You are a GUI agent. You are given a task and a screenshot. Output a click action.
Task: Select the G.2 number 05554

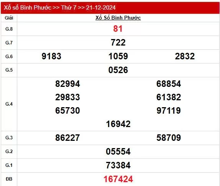[118, 152]
